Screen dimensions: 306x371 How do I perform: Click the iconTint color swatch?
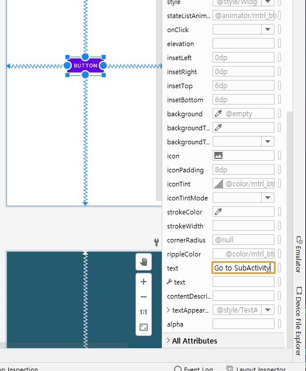coord(218,184)
